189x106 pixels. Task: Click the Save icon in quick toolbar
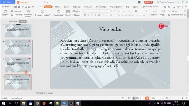(x=19, y=7)
